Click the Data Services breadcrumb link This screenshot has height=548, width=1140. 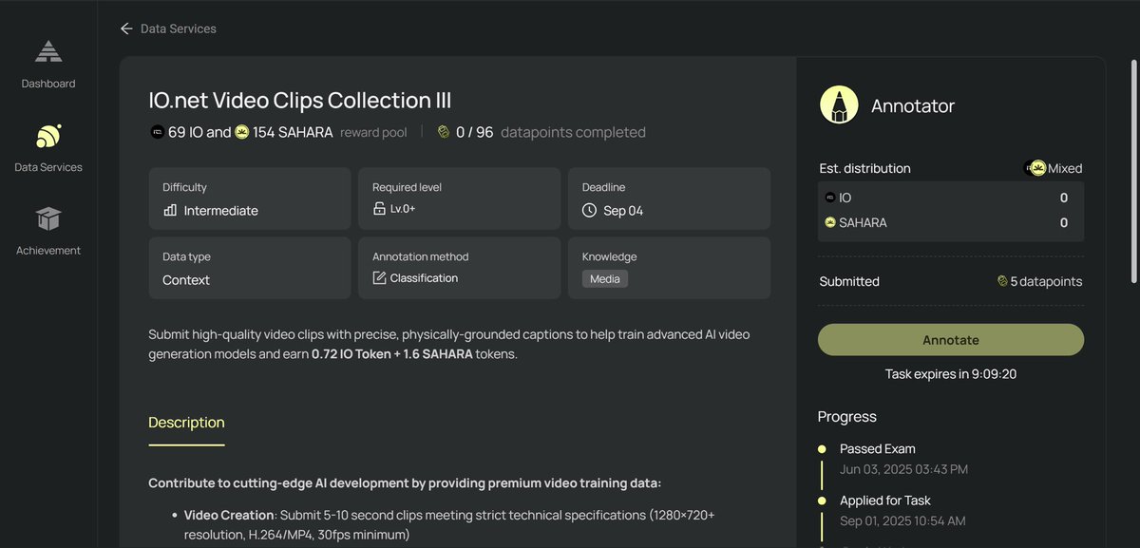coord(179,28)
